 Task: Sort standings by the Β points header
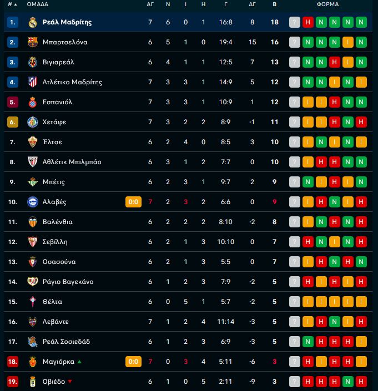coord(274,4)
